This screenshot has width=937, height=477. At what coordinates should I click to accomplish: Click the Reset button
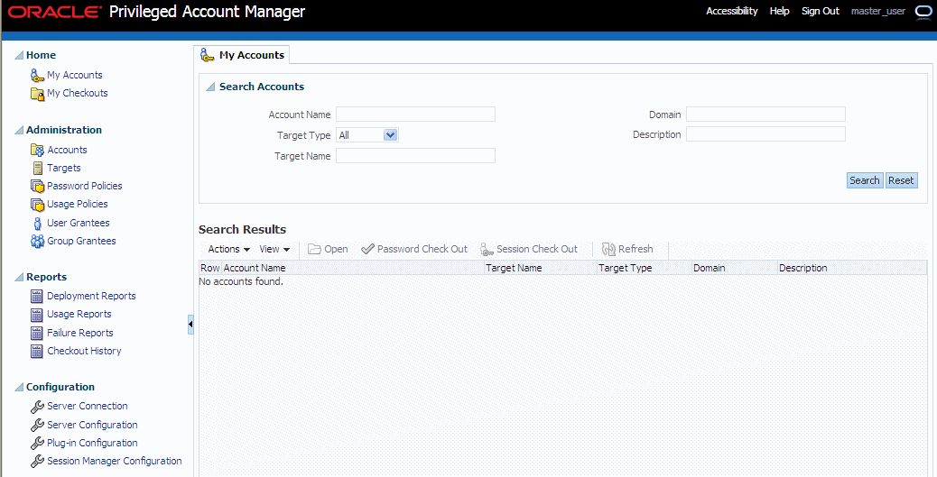[901, 180]
